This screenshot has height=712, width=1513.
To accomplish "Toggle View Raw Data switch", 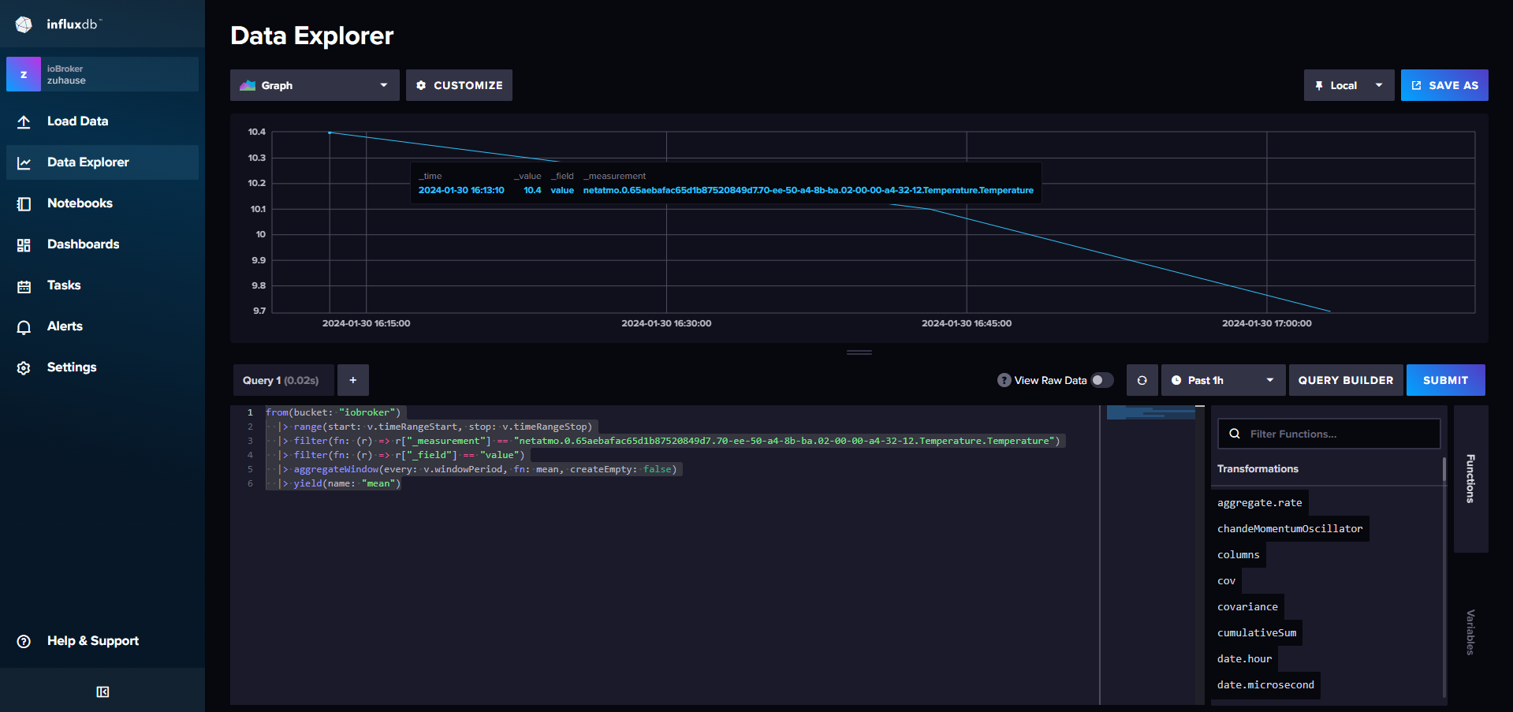I will pyautogui.click(x=1102, y=380).
